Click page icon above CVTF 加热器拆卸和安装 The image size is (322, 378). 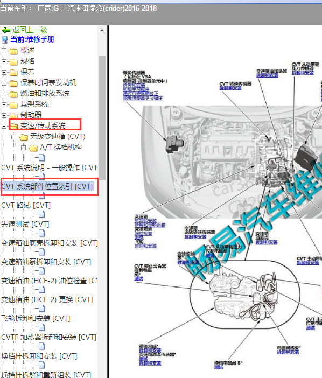click(42, 327)
